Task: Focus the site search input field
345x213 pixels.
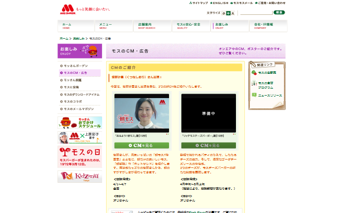Action: click(256, 12)
